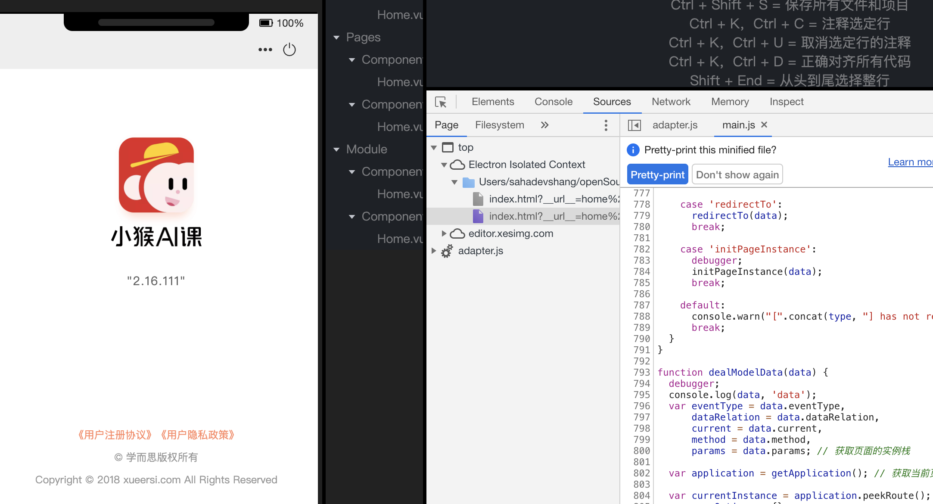Click the simulator power button icon
Image resolution: width=933 pixels, height=504 pixels.
[x=289, y=50]
